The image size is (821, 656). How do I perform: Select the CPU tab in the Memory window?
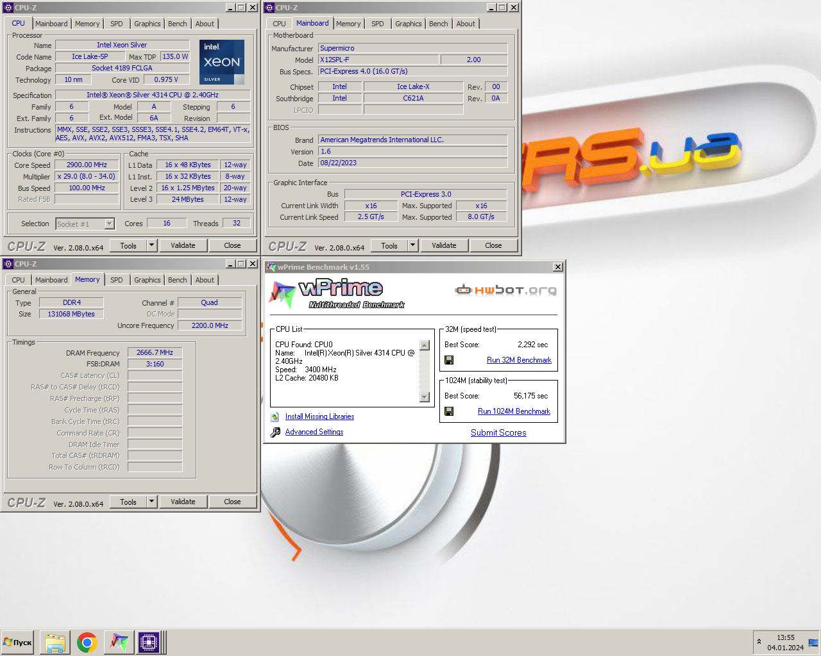(x=19, y=280)
